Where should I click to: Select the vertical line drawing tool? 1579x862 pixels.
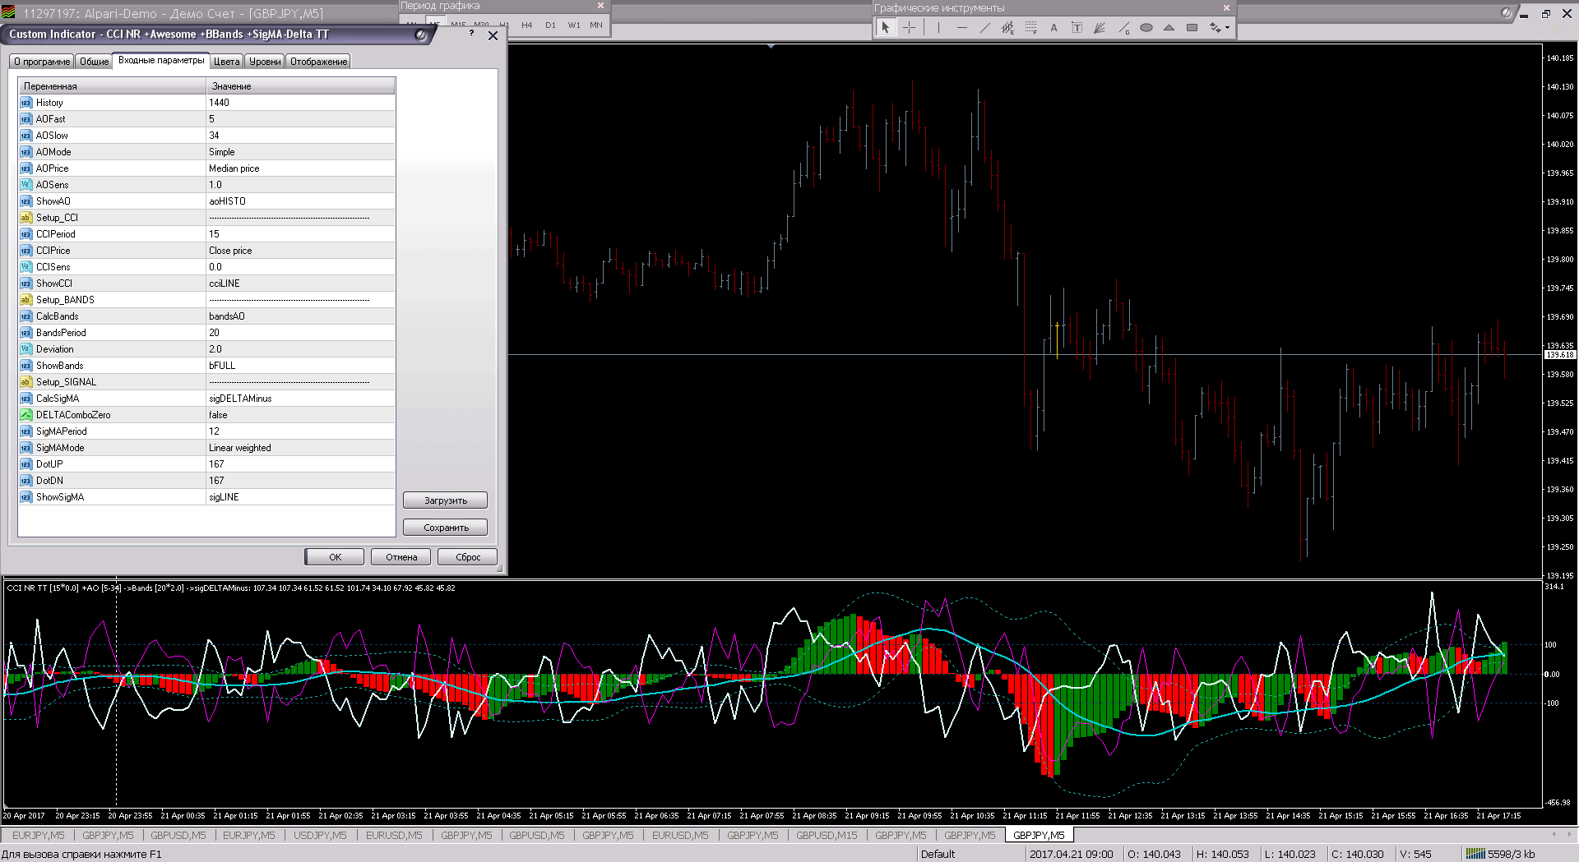pos(938,27)
